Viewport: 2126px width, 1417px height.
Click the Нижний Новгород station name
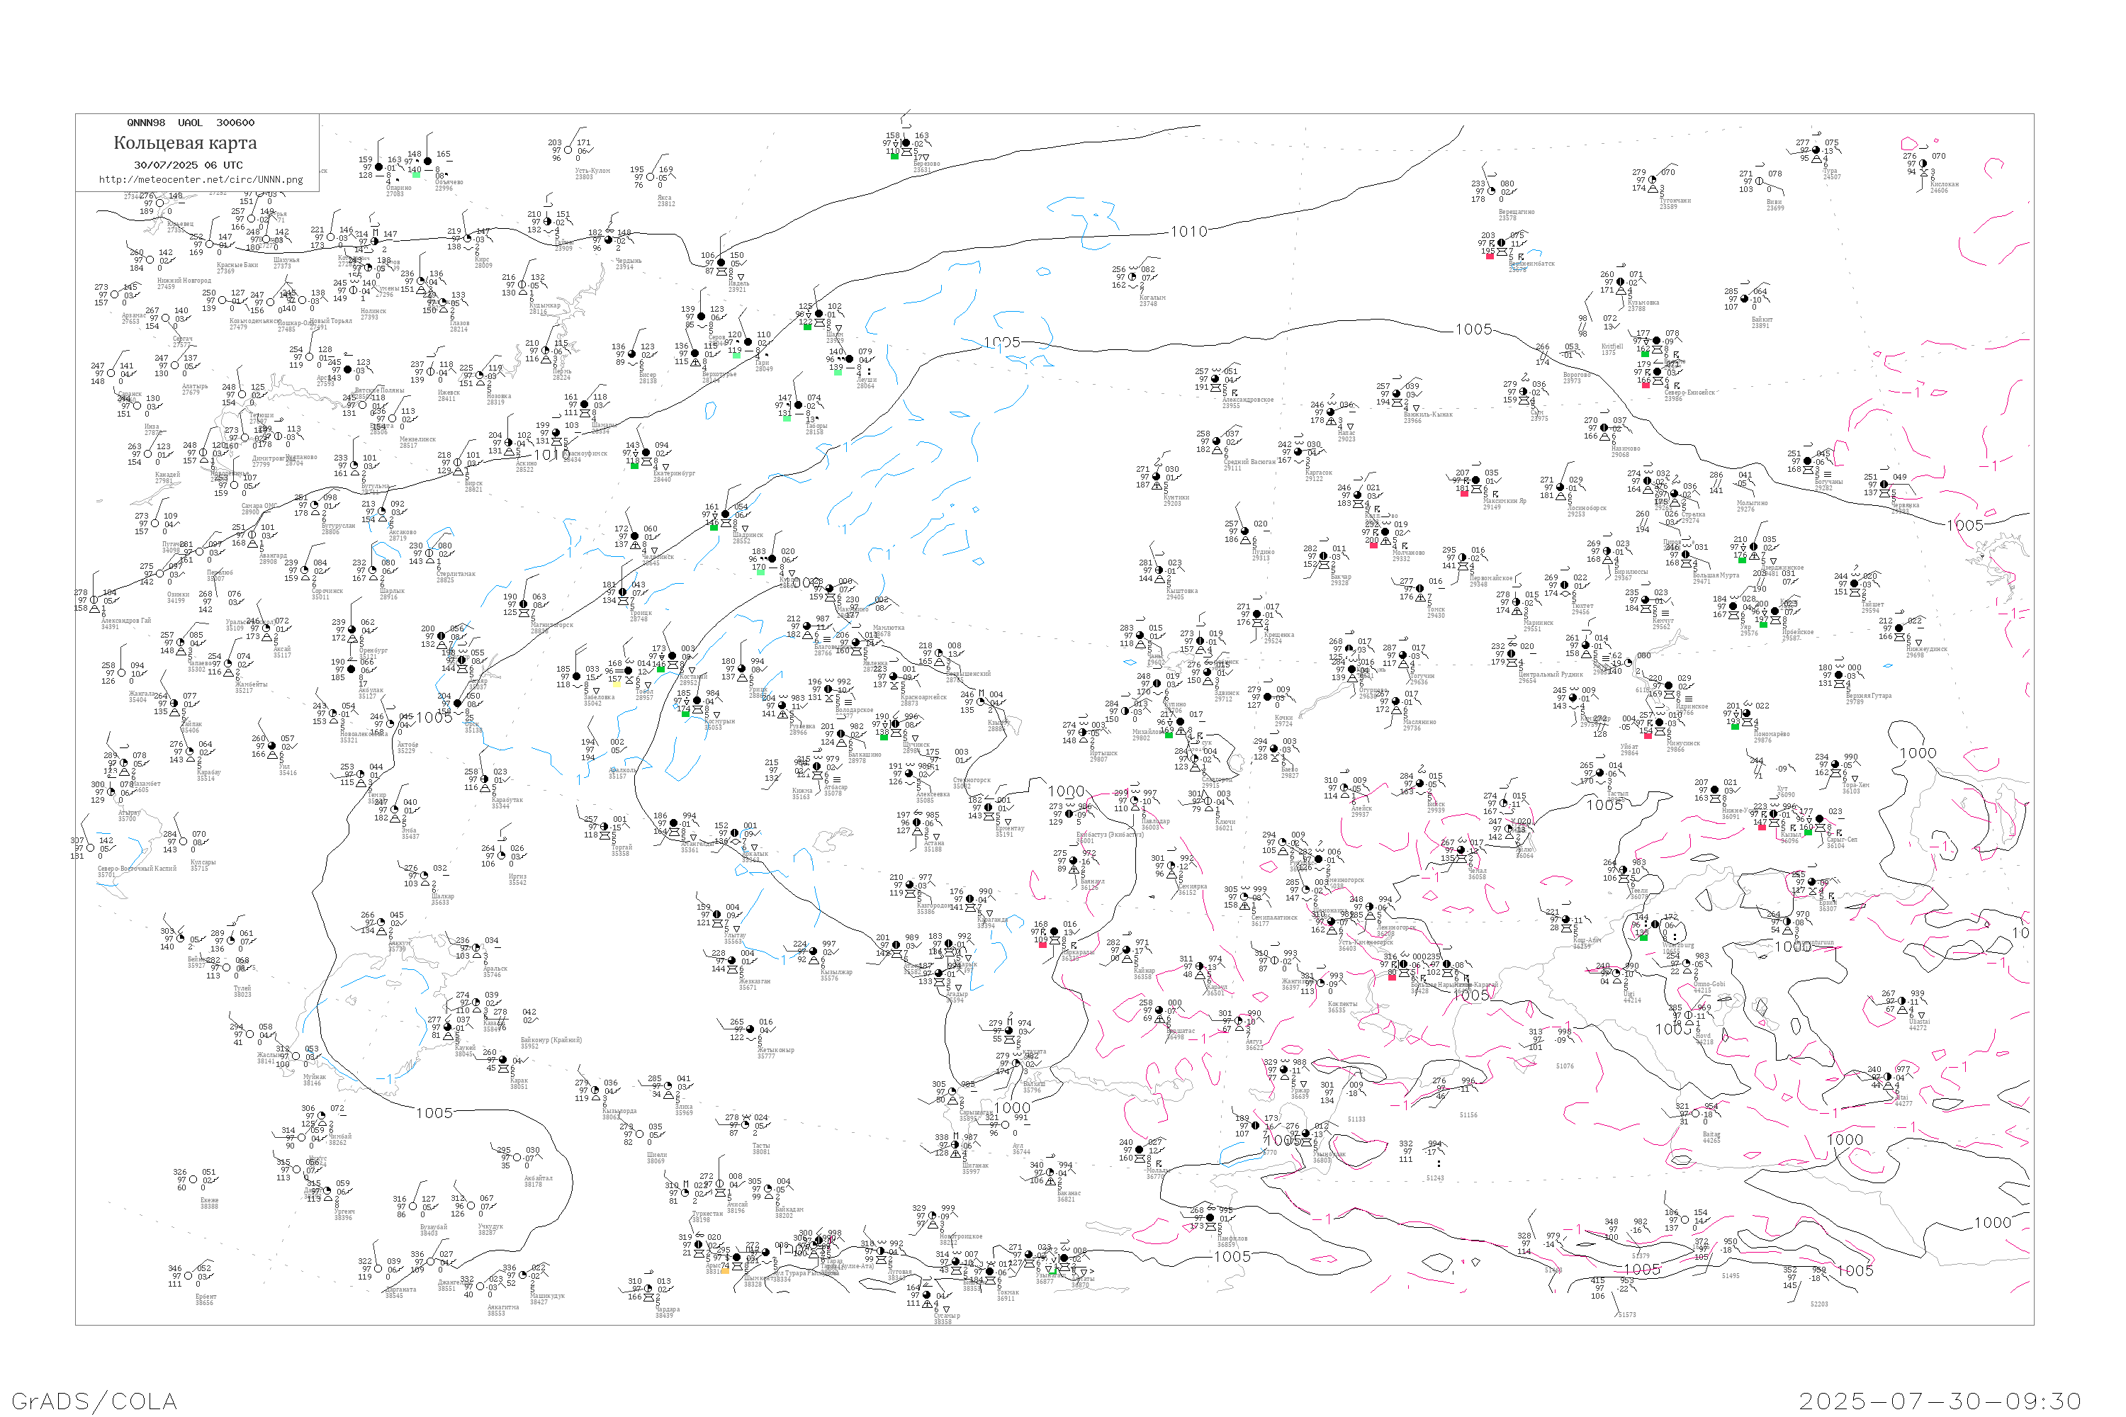point(184,280)
